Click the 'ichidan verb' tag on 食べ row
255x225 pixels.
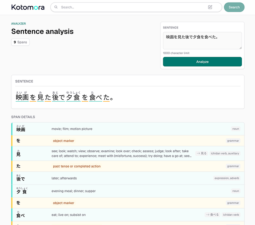[231, 215]
